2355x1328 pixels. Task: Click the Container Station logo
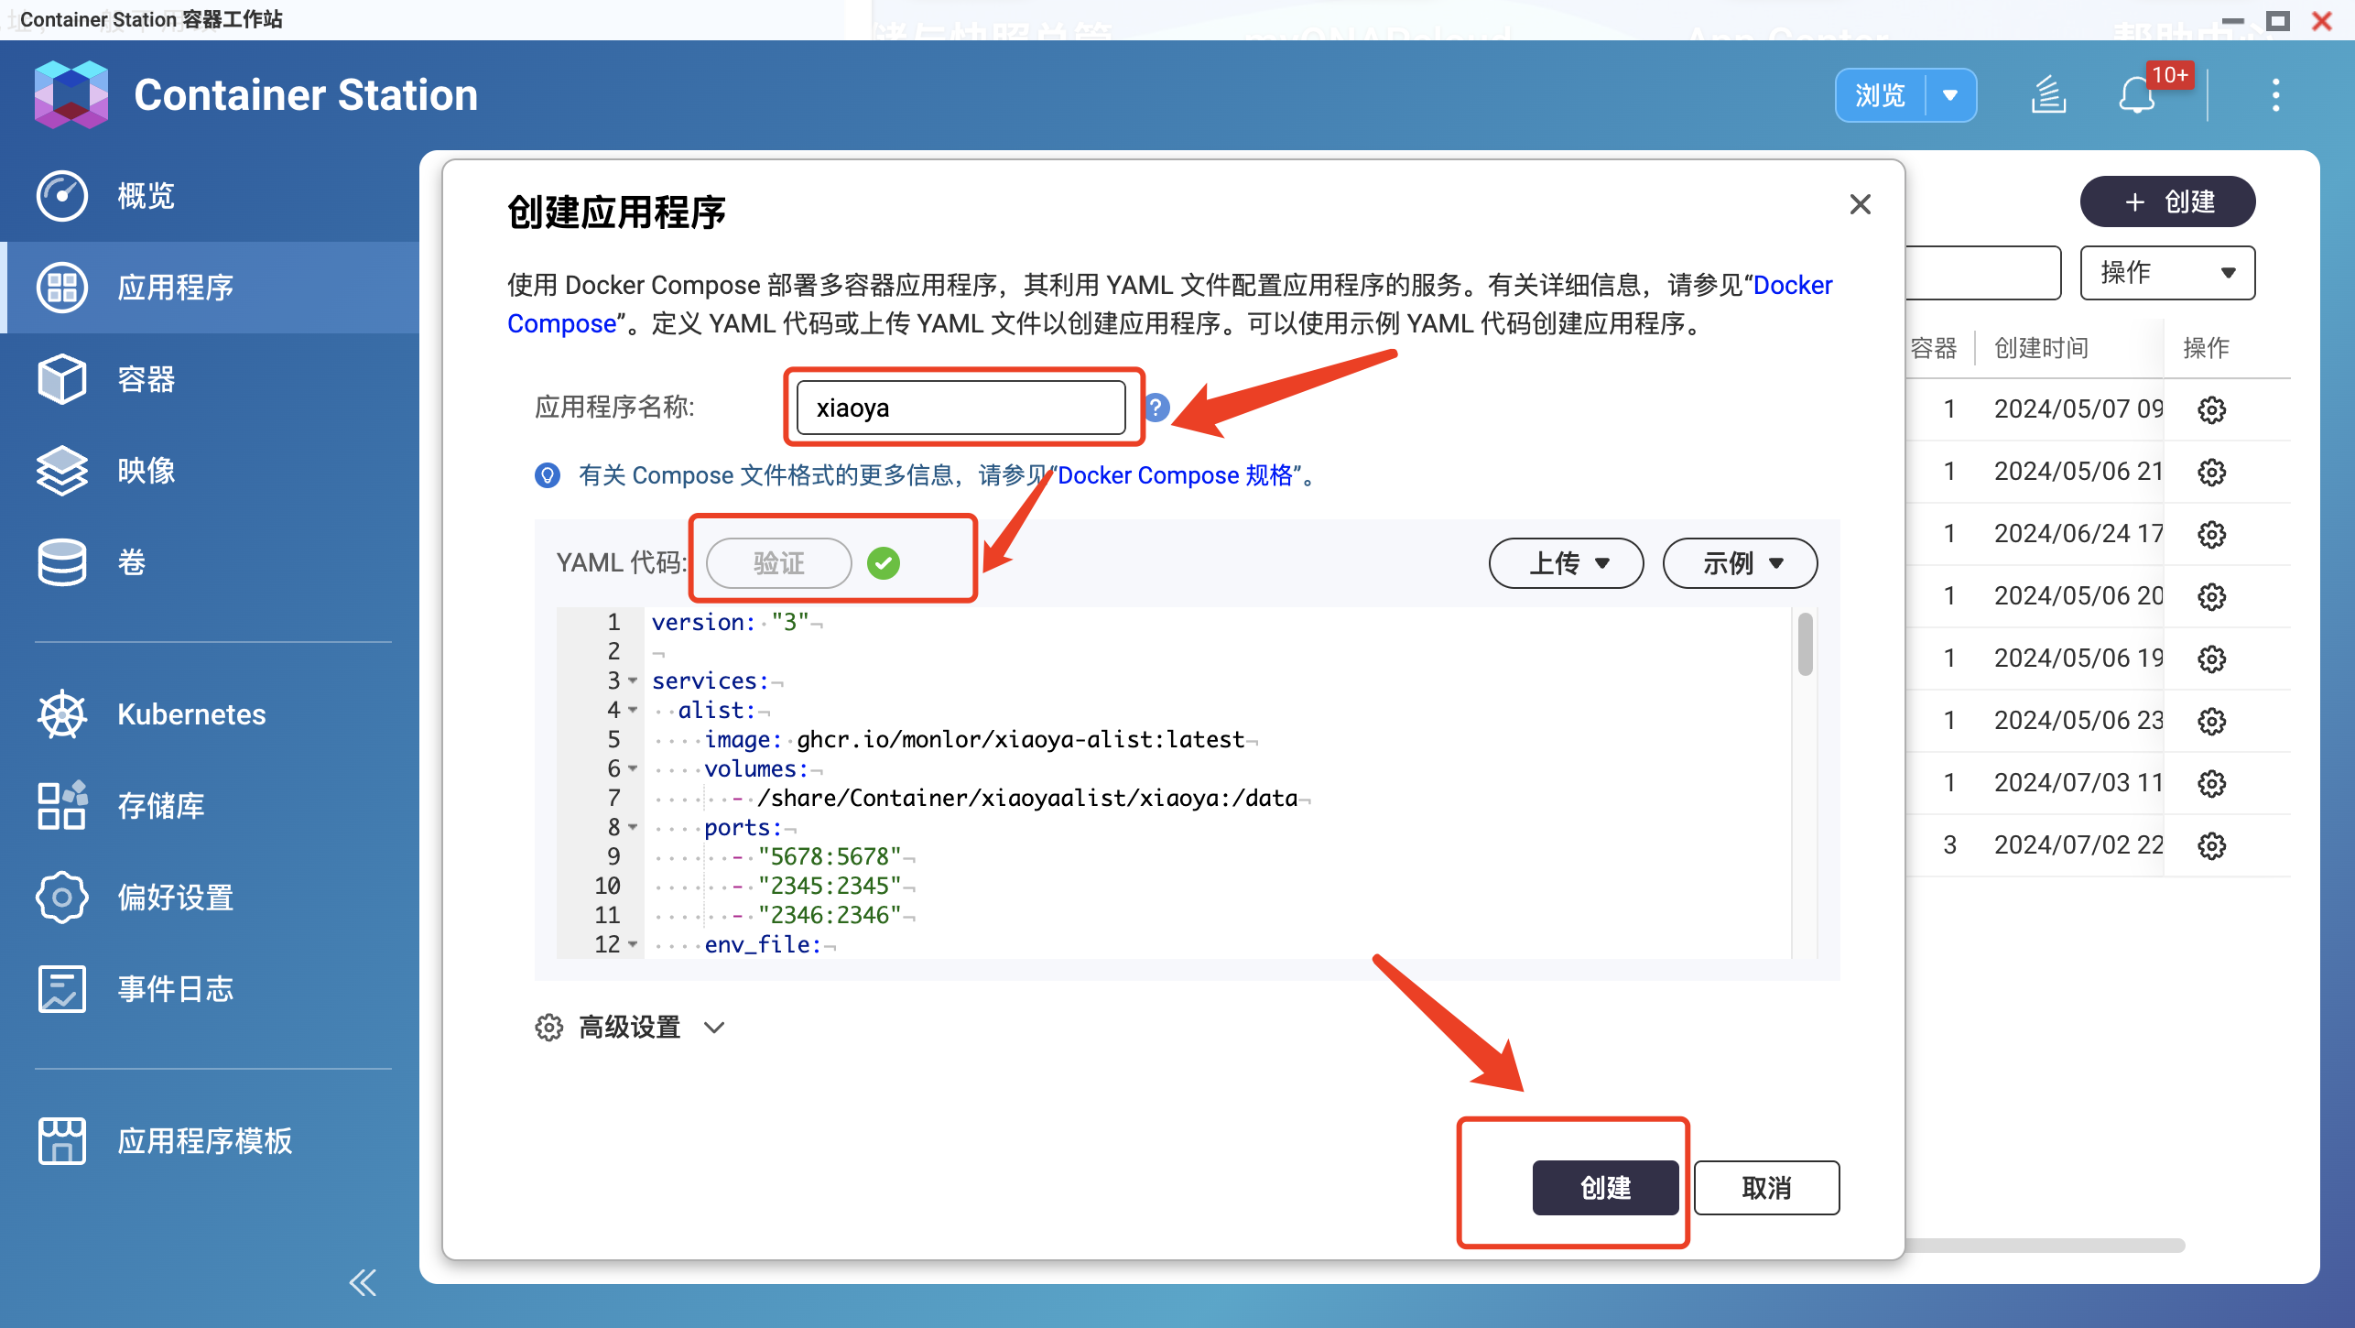click(71, 94)
